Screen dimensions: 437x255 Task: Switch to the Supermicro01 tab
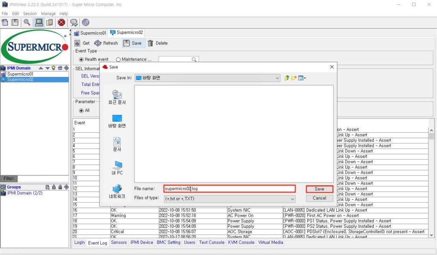90,33
